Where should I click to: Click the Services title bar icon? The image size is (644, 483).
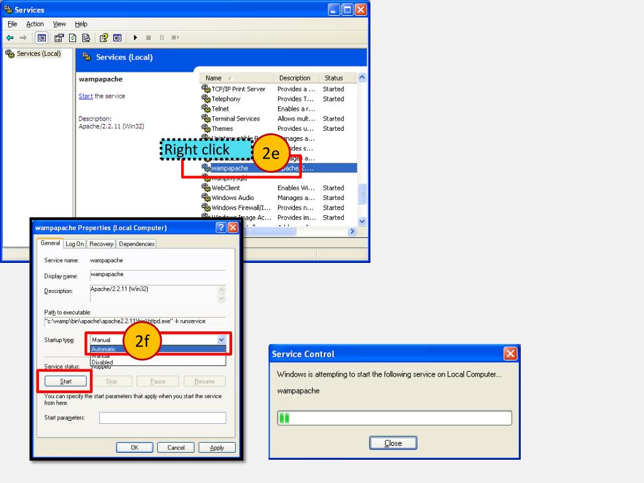8,9
